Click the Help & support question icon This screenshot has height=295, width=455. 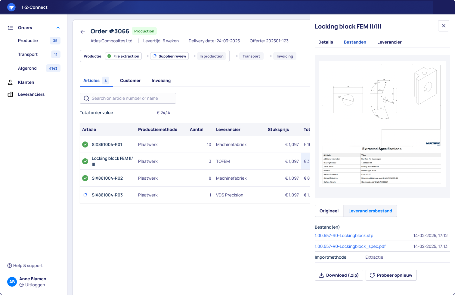10,266
